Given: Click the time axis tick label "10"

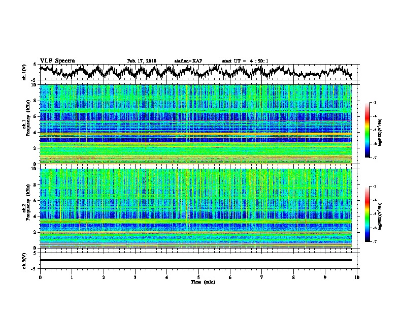Looking at the screenshot, I should pos(357,277).
